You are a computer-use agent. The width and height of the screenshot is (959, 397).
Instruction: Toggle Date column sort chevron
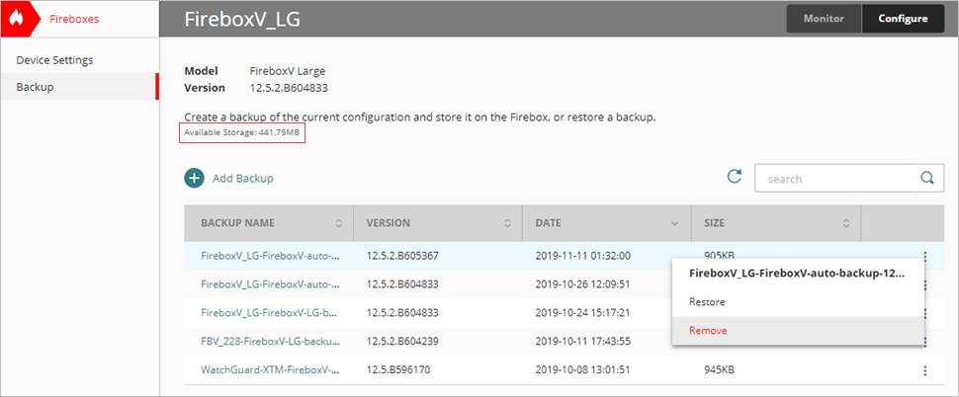675,224
